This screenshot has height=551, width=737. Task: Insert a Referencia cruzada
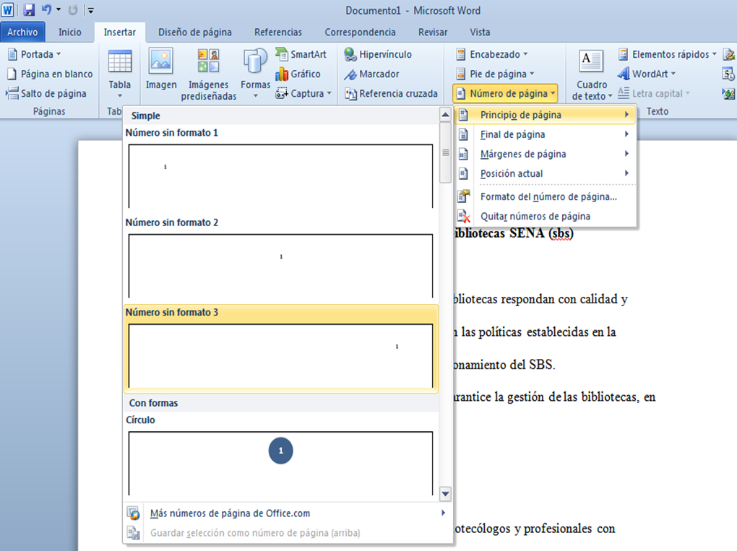391,93
